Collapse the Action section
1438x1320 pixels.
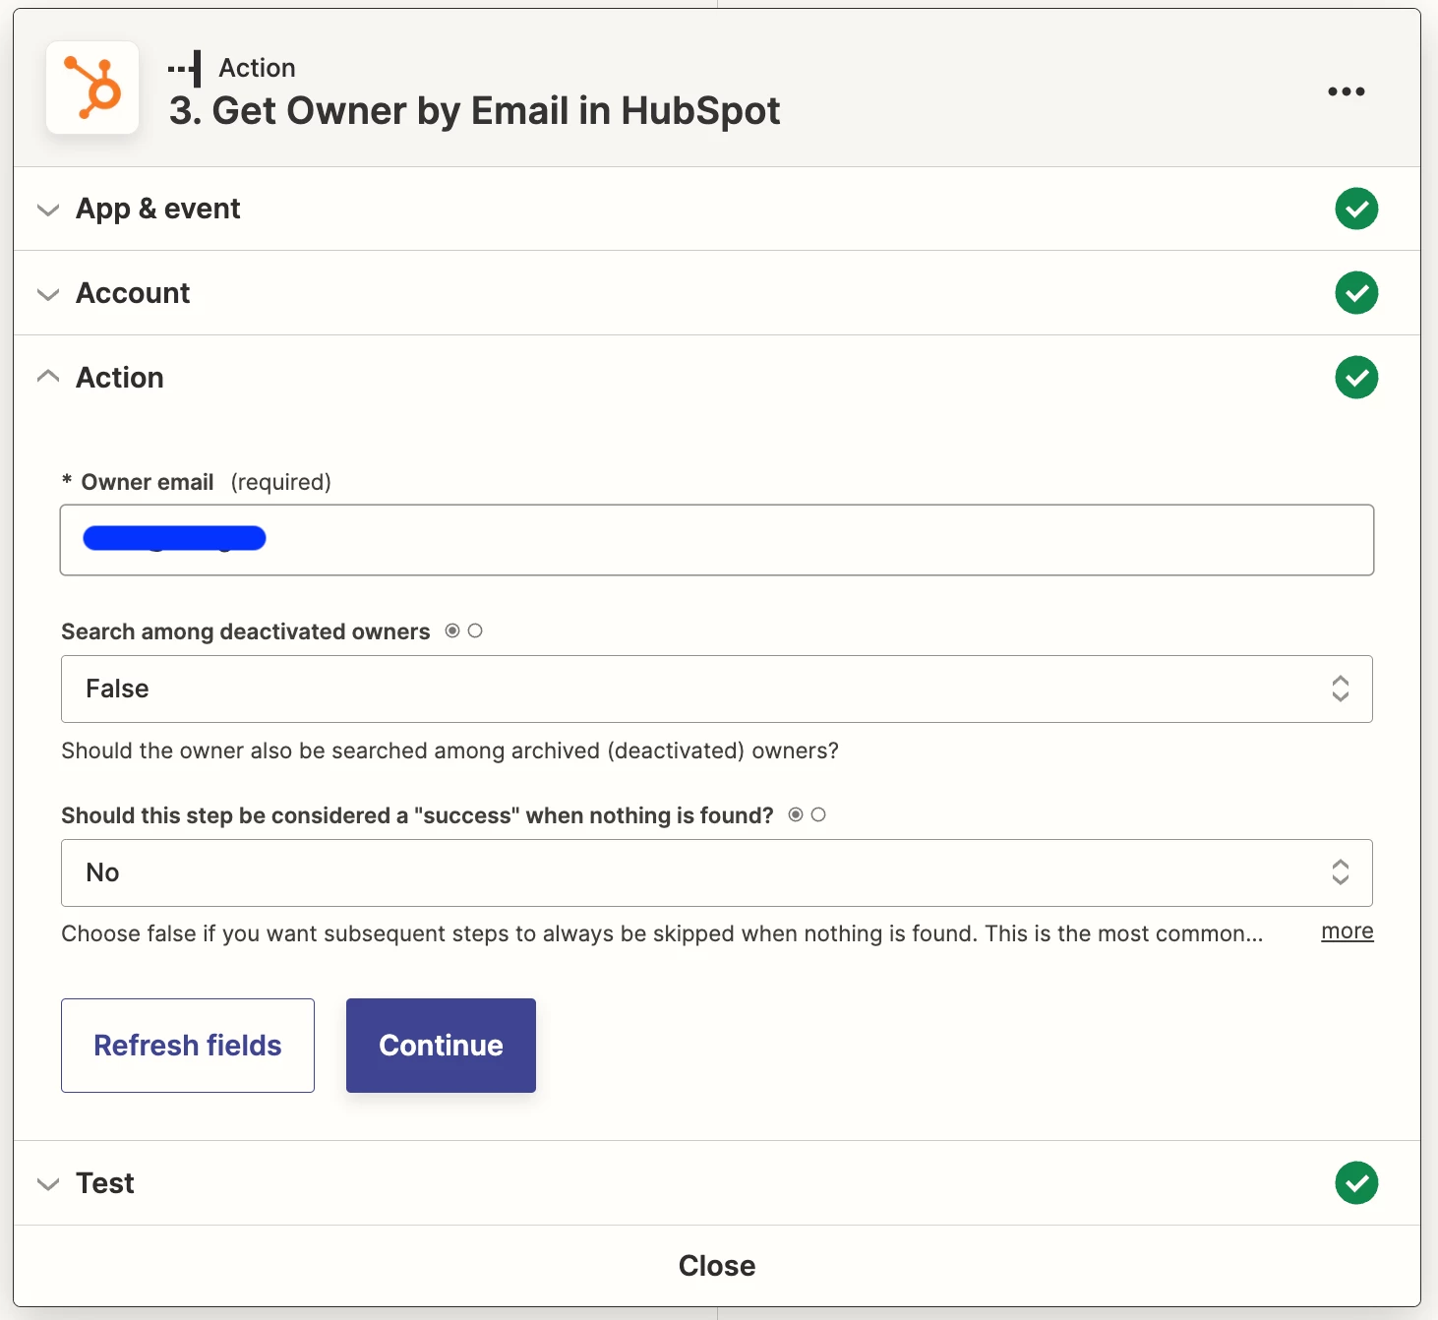tap(717, 378)
